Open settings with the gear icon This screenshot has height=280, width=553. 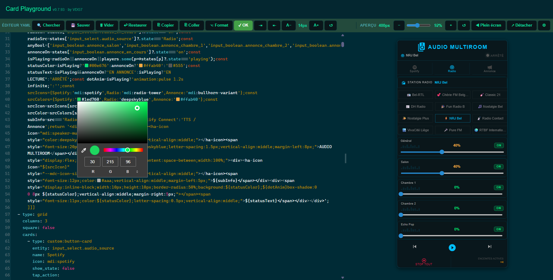pyautogui.click(x=544, y=25)
